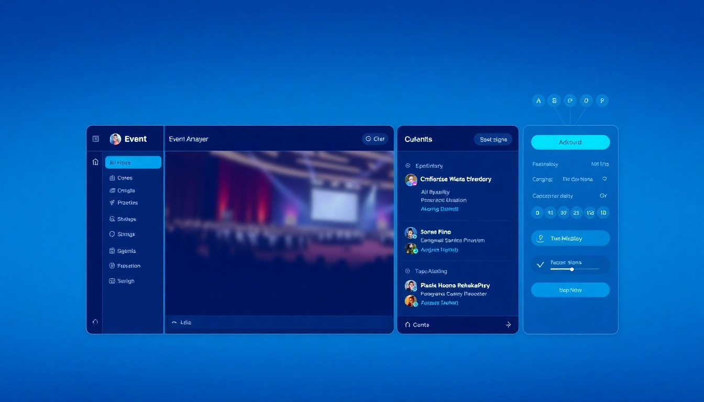Image resolution: width=704 pixels, height=402 pixels.
Task: Expand the Or dropdown in the right panel
Action: click(x=603, y=195)
